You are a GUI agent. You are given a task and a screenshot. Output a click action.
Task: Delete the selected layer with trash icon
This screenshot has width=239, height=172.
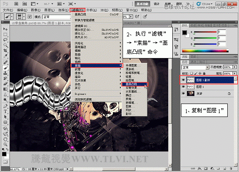tap(231, 169)
